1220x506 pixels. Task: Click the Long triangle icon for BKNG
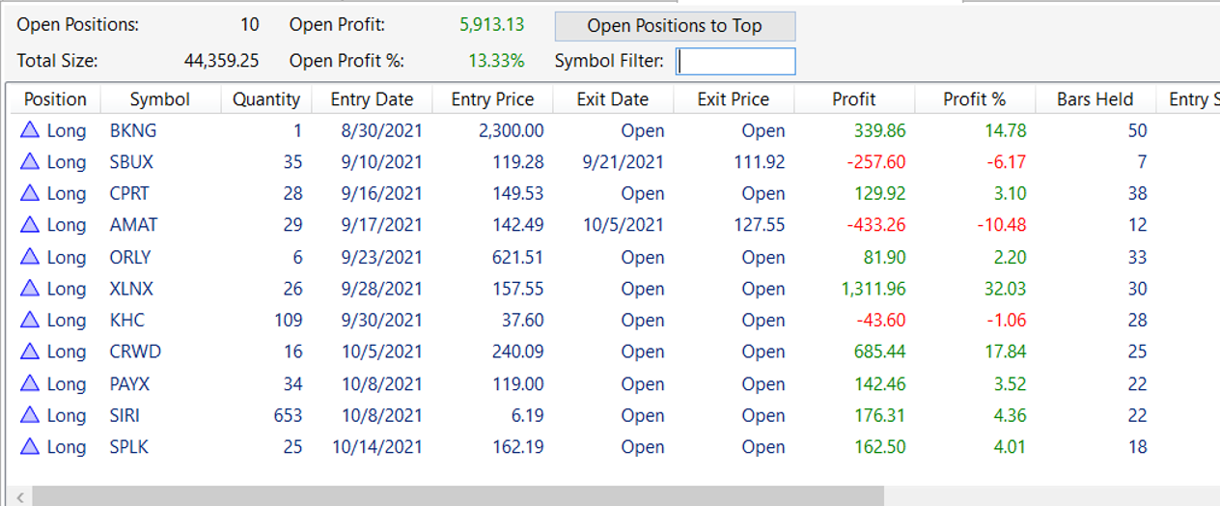(30, 130)
